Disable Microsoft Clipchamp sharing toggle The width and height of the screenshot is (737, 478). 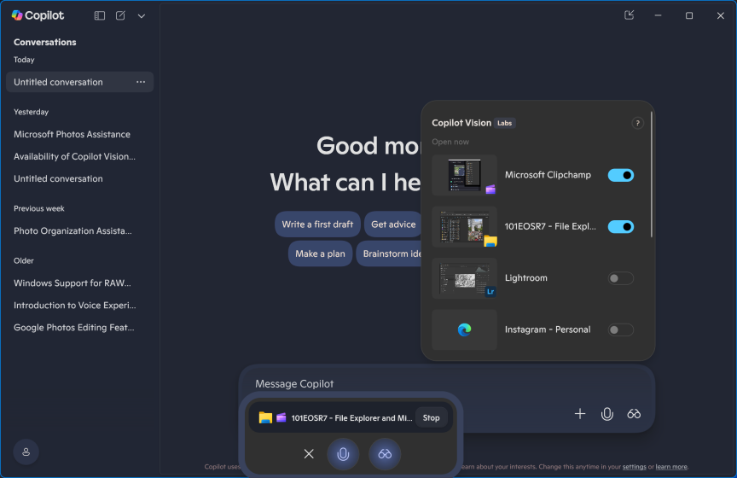[620, 175]
